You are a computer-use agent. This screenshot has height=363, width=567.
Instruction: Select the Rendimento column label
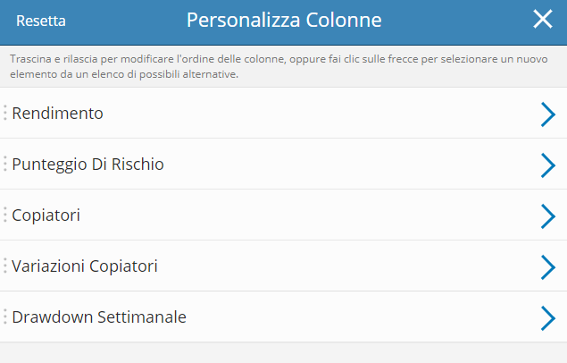tap(58, 114)
